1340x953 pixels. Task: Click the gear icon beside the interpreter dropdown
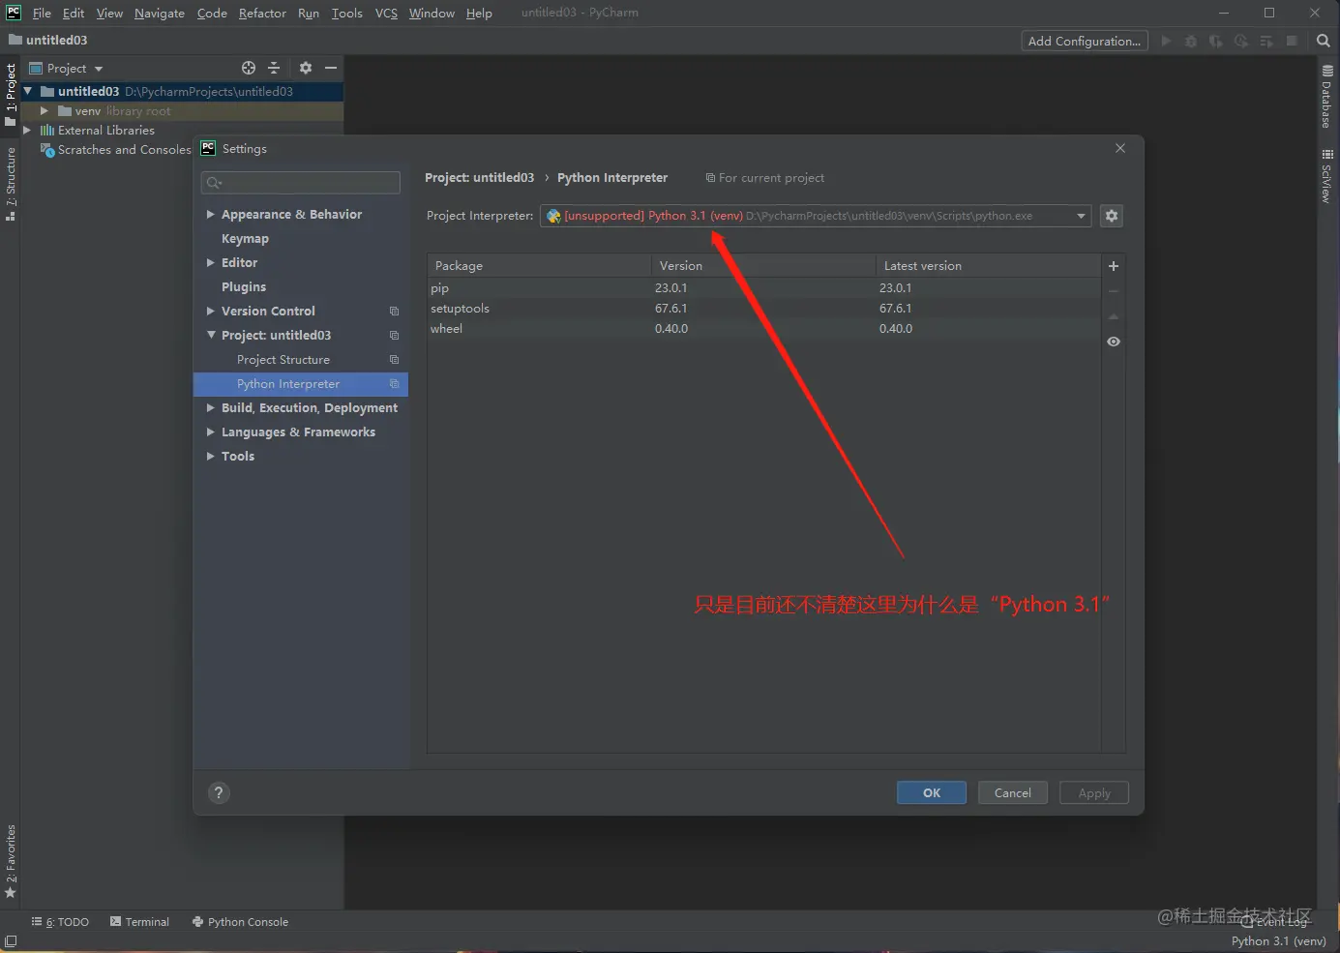point(1112,216)
